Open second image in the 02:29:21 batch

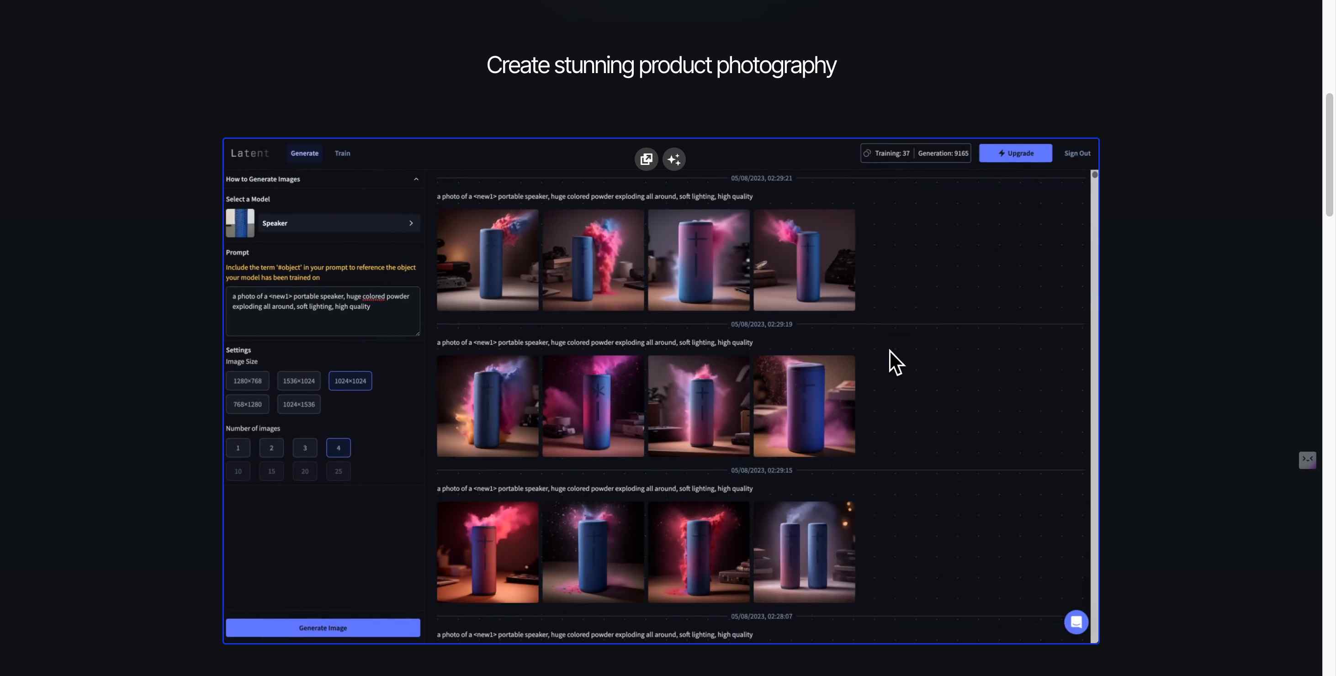pyautogui.click(x=594, y=260)
